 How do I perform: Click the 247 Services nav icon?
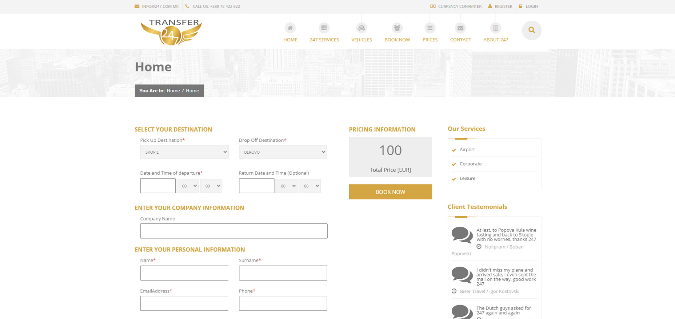(324, 28)
